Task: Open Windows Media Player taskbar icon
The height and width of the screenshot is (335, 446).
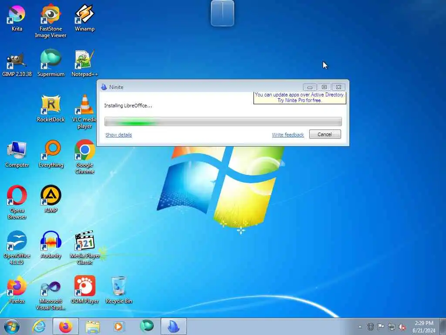Action: click(119, 326)
